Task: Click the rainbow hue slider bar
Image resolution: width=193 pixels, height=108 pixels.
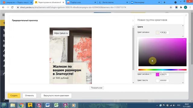Action: 162,70
